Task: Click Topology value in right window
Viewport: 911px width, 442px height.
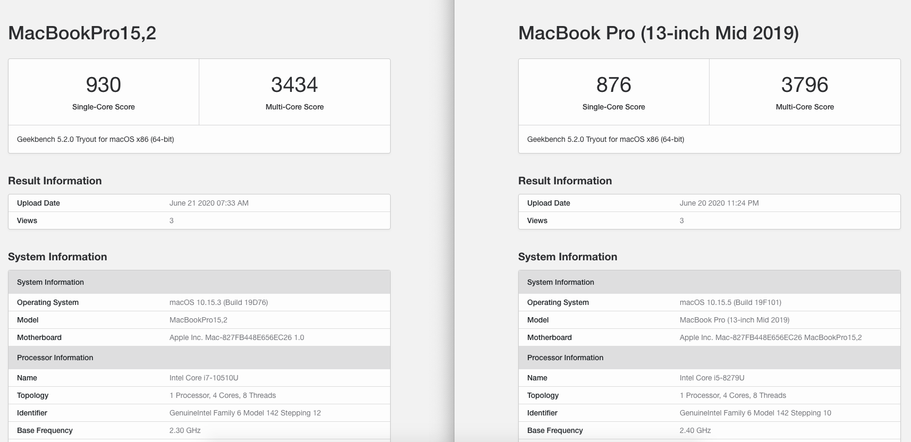Action: [x=733, y=395]
